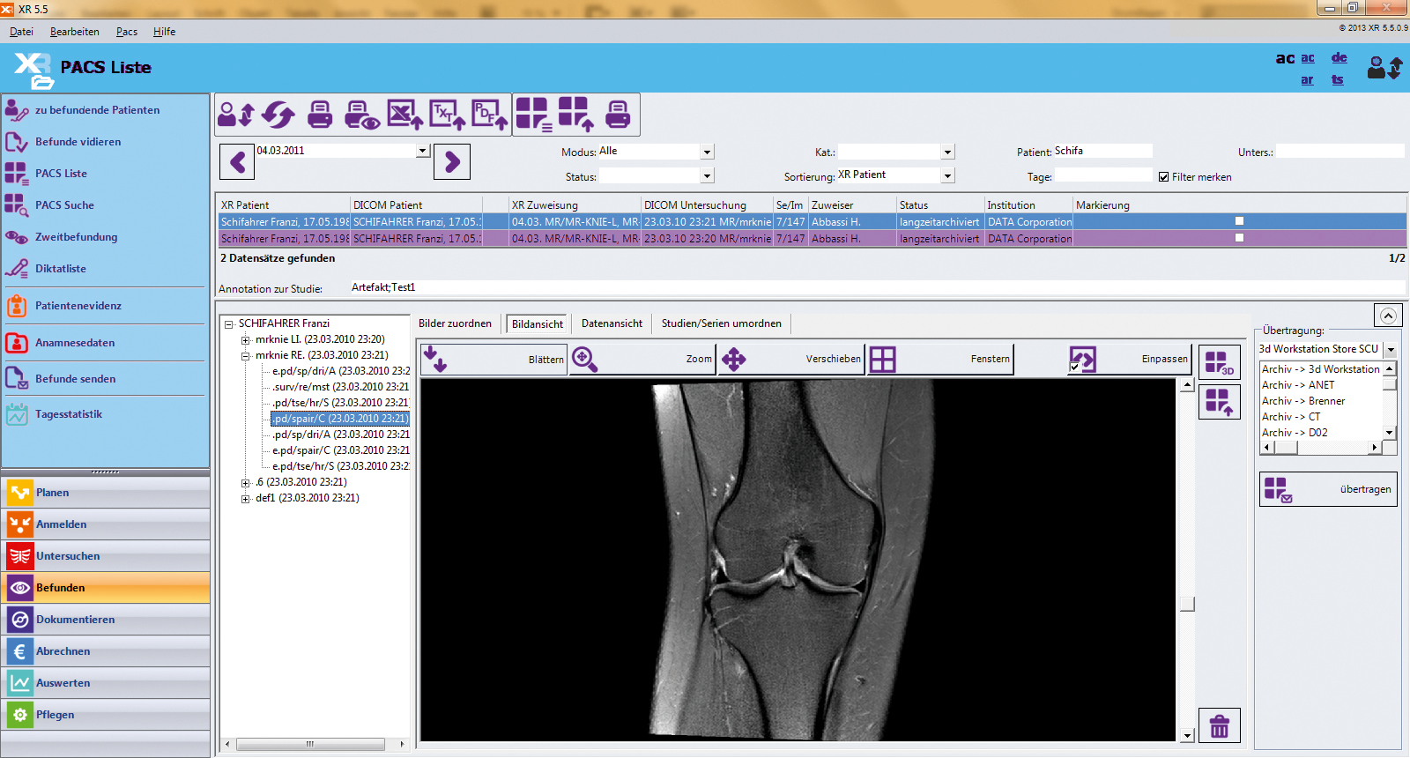The width and height of the screenshot is (1410, 758).
Task: Toggle the Filter merken checkbox
Action: click(1163, 177)
